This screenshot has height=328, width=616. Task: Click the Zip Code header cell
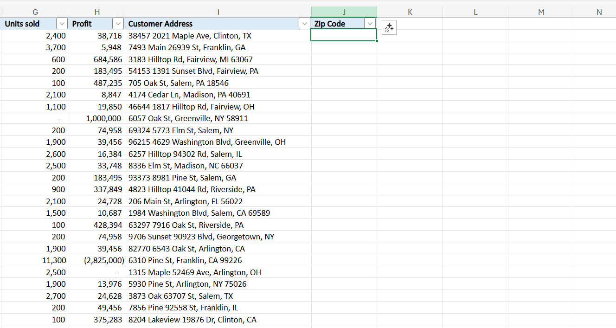344,24
